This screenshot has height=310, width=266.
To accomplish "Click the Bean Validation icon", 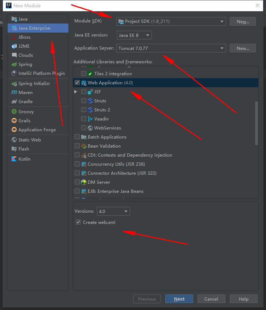I will pyautogui.click(x=84, y=146).
